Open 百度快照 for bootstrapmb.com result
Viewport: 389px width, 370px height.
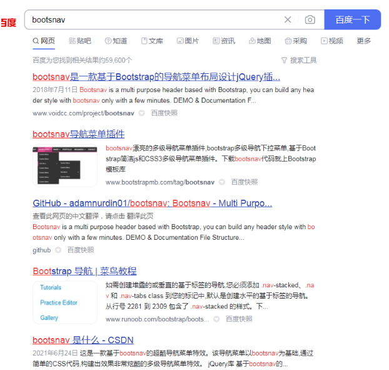coord(245,182)
